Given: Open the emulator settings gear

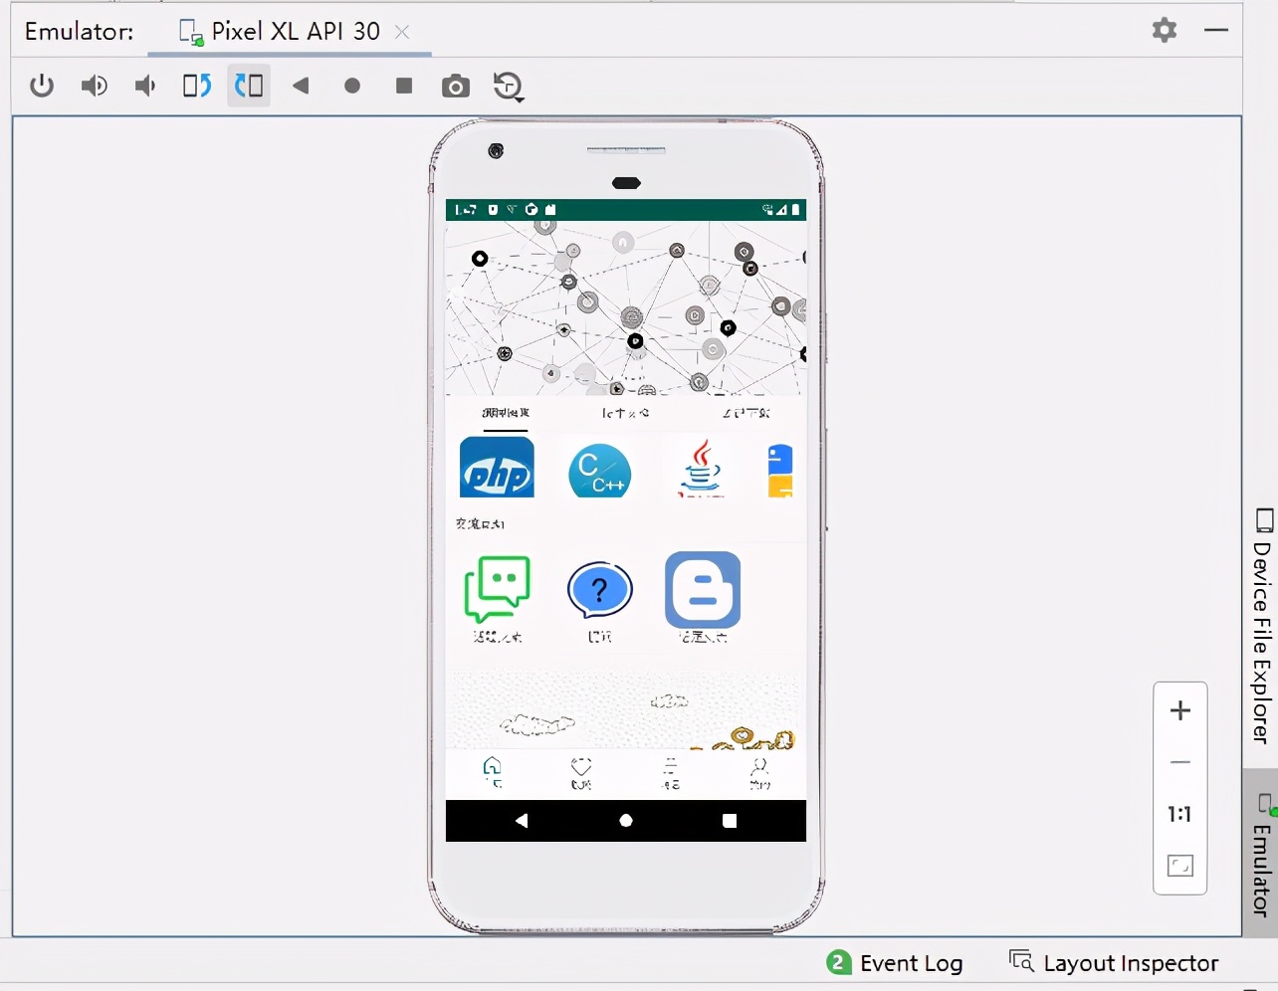Looking at the screenshot, I should (1163, 30).
